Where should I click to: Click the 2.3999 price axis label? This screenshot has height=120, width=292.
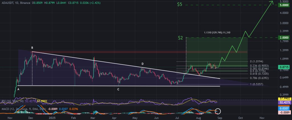pyautogui.click(x=284, y=31)
